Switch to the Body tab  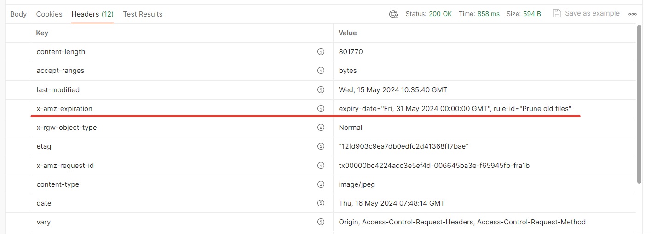point(18,14)
